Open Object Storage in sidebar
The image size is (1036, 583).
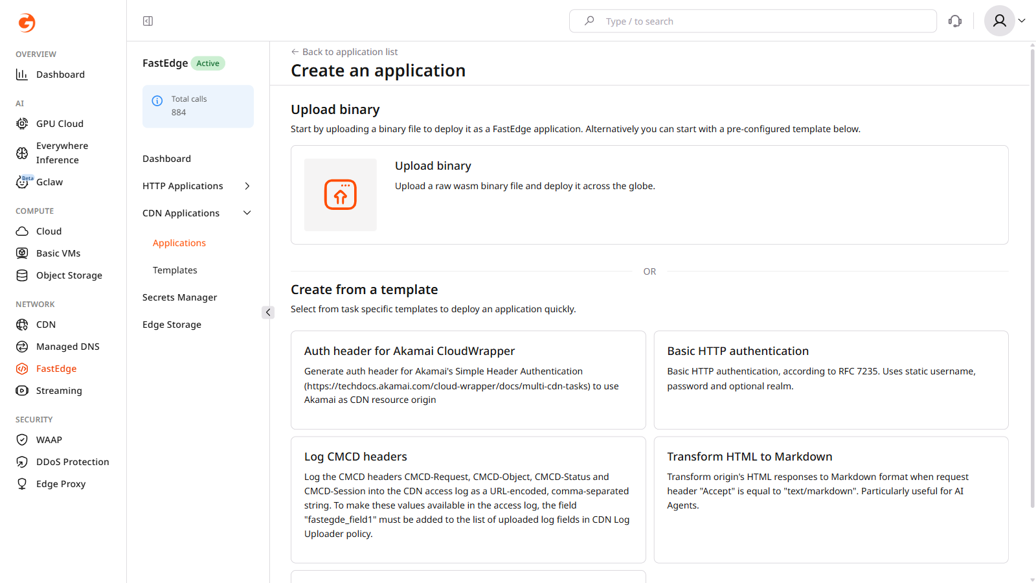(69, 275)
